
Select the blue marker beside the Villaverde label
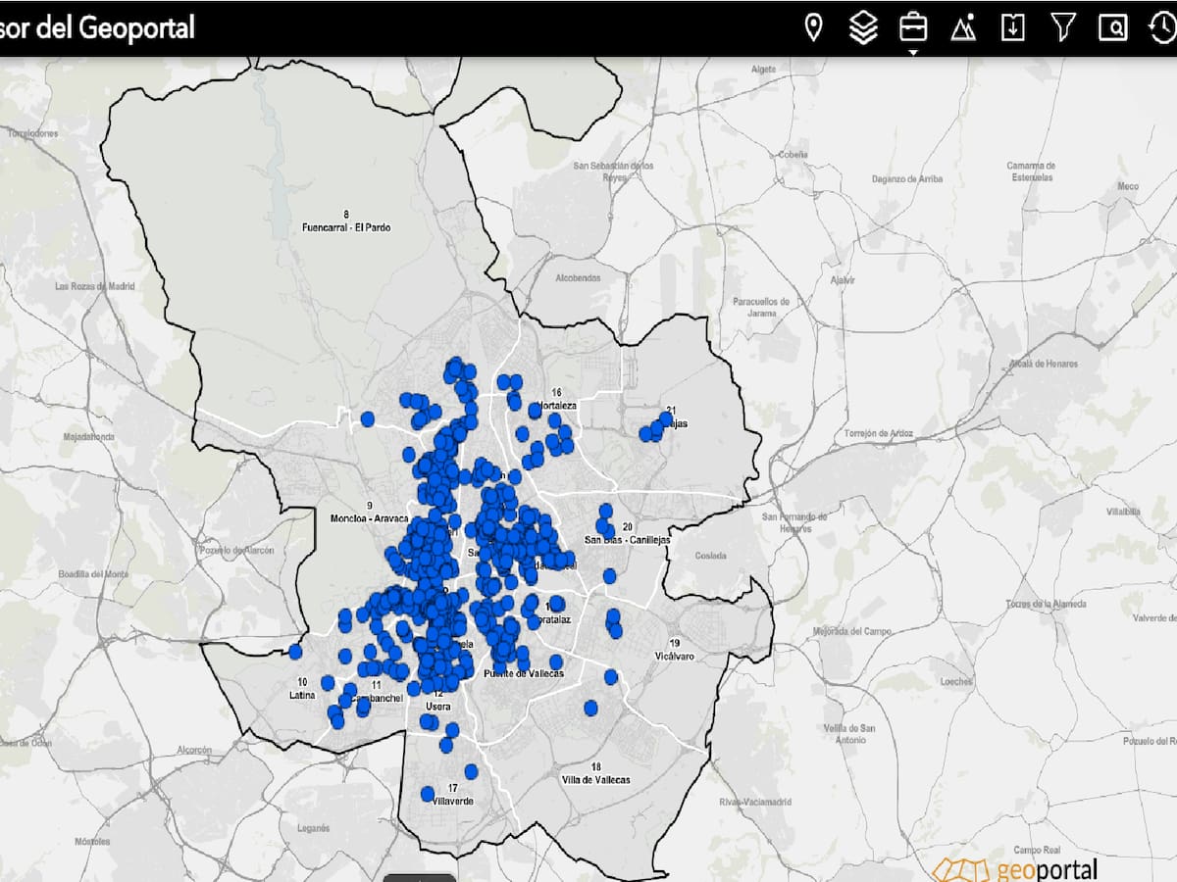(428, 794)
